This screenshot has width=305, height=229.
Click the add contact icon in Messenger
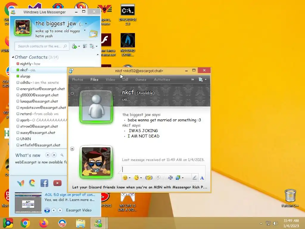point(74,46)
